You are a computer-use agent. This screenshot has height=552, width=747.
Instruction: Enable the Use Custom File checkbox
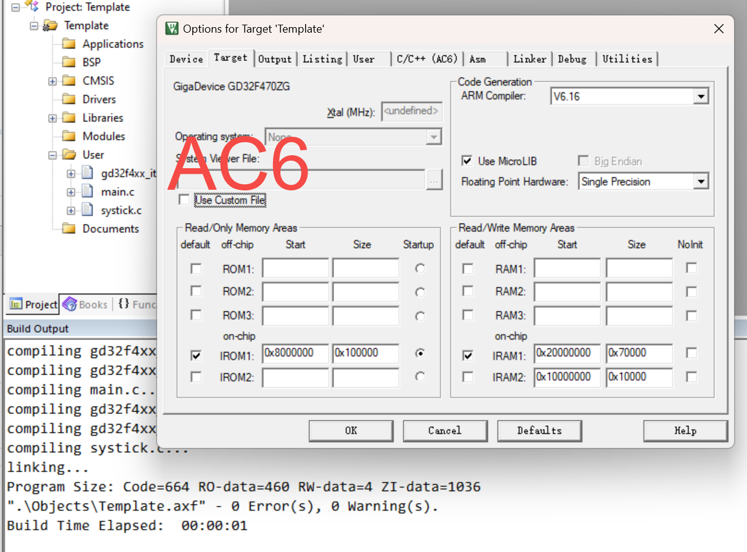(184, 200)
